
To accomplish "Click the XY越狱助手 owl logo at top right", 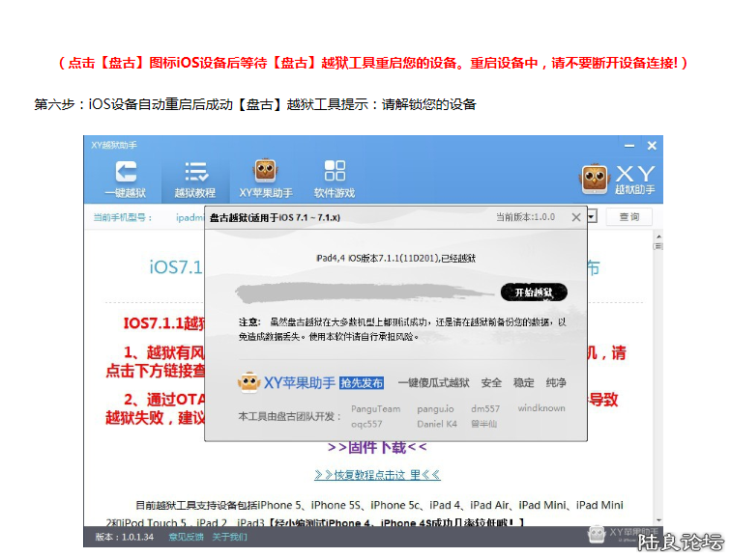I will point(595,179).
